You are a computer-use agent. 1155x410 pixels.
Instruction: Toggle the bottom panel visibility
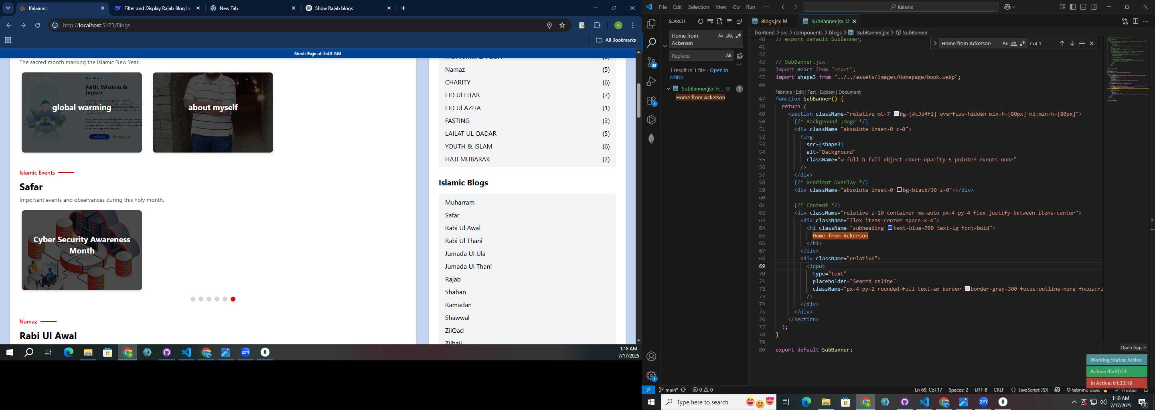(x=1083, y=7)
